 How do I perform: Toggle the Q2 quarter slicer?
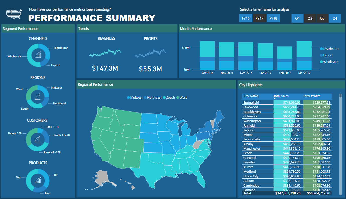pos(310,18)
